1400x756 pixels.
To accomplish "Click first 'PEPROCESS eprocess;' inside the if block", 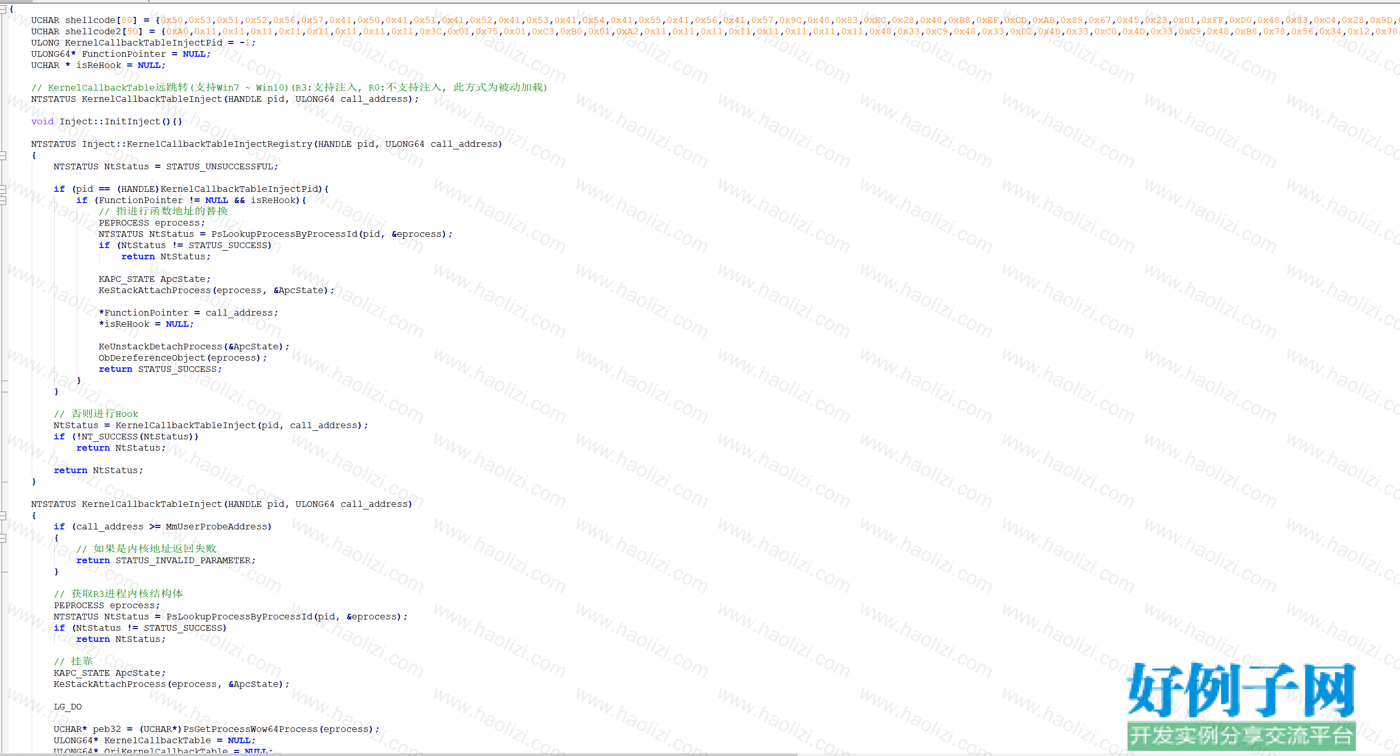I will [x=152, y=223].
